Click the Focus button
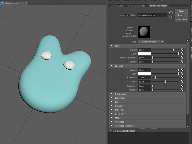Screen dimensions: 192x144 click(x=181, y=11)
